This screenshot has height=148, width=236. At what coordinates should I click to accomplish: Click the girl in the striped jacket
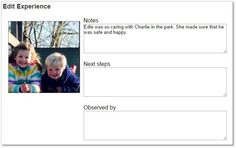(x=25, y=68)
